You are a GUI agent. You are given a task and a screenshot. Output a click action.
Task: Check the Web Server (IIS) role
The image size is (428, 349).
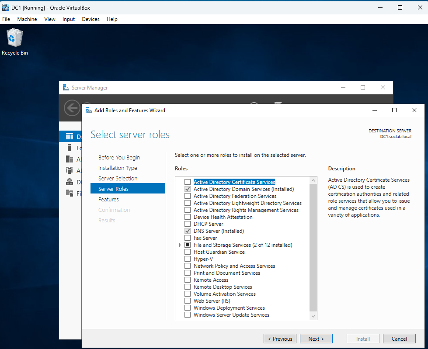pos(188,301)
